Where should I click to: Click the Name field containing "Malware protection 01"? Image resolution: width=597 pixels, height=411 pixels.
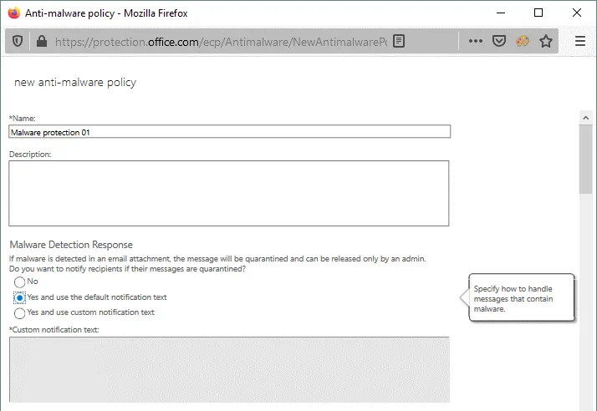229,131
